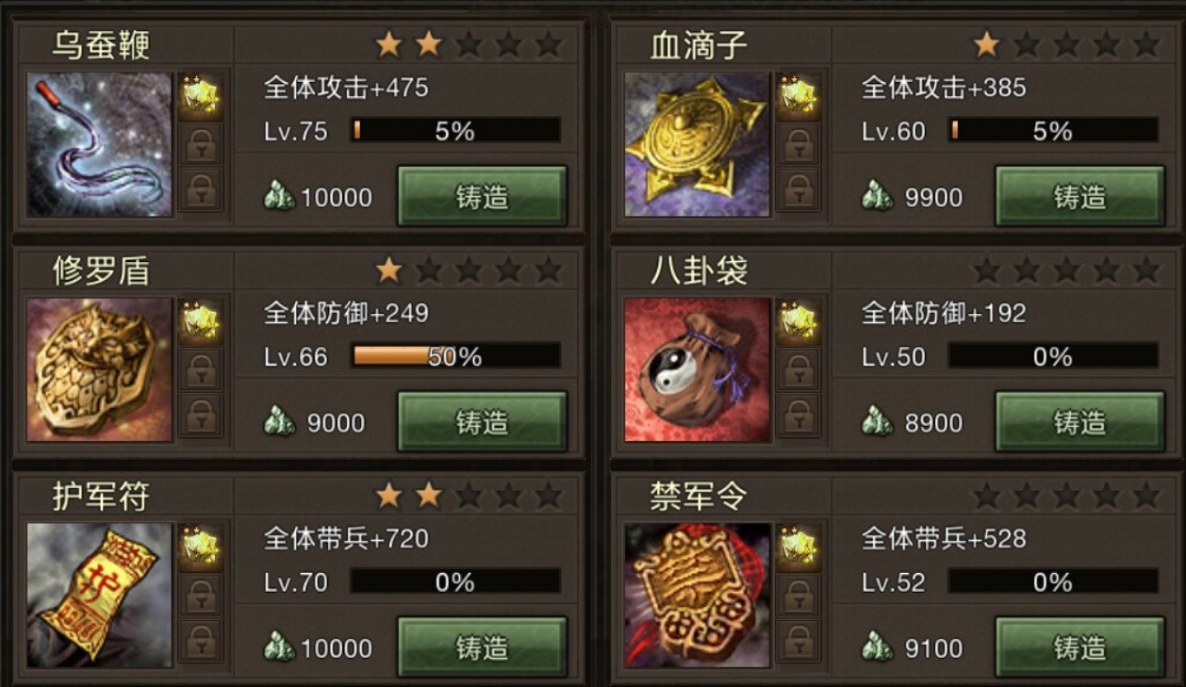Open the 乌蚕鞭 whip item image

click(100, 144)
